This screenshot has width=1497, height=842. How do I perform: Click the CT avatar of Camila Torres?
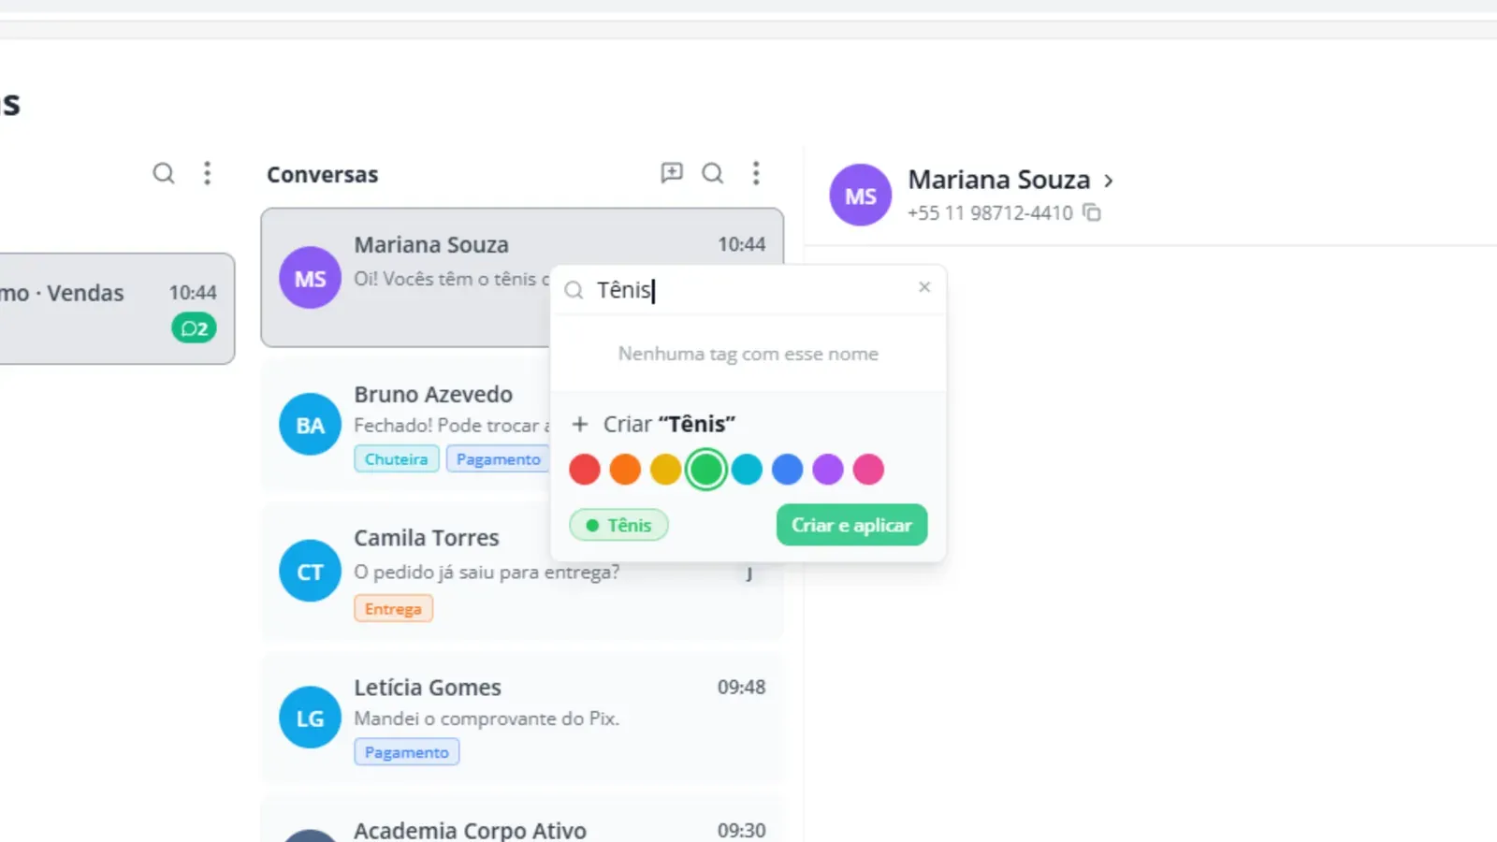tap(310, 572)
